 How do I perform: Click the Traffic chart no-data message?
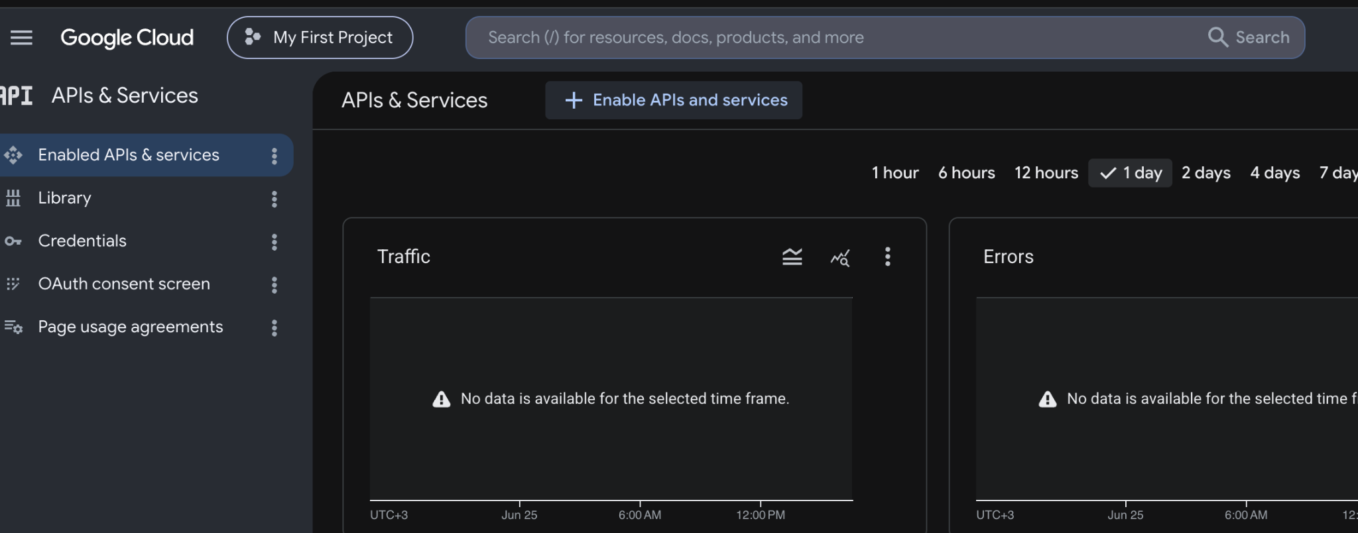pos(625,399)
